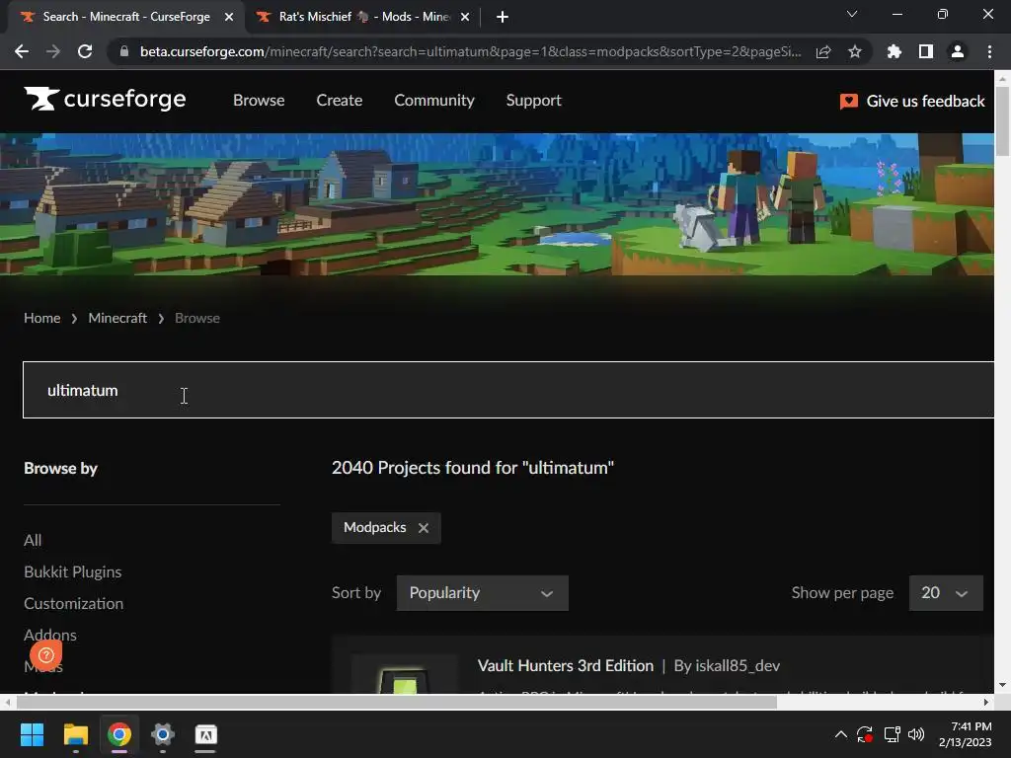This screenshot has width=1011, height=758.
Task: Click the CurseForge logo
Action: [x=105, y=100]
